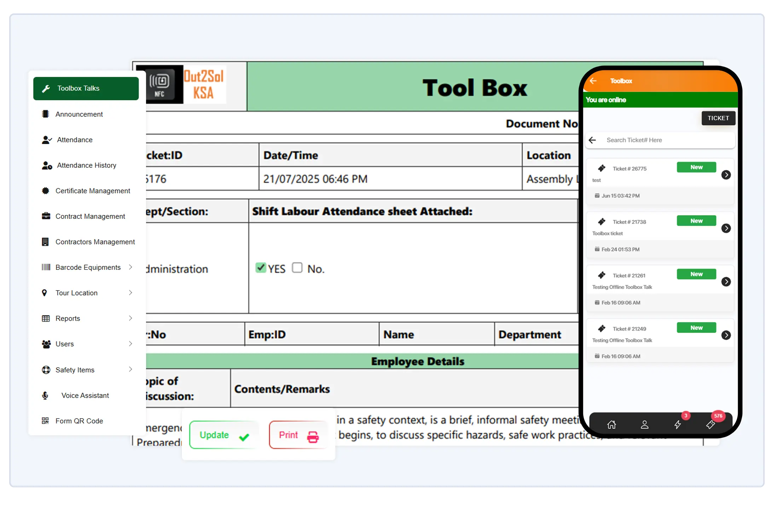Viewport: 776px width, 505px height.
Task: Expand the Barcode Equipments submenu chevron
Action: pos(131,267)
